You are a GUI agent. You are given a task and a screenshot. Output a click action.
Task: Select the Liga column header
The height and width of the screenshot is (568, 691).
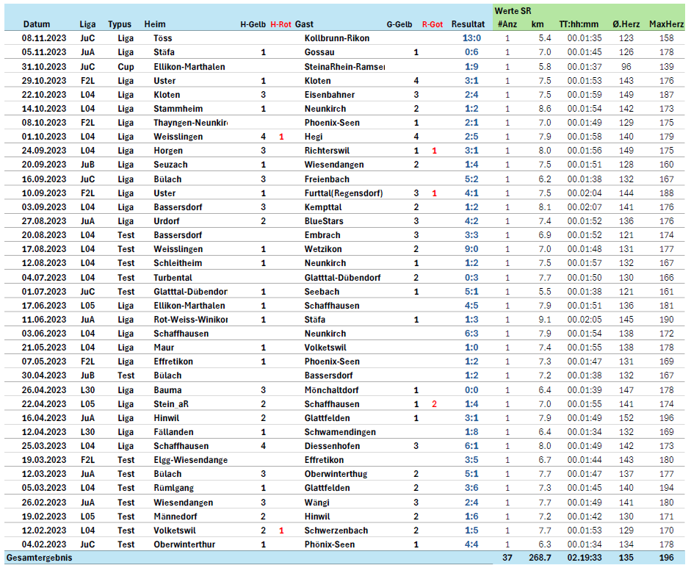coord(87,24)
